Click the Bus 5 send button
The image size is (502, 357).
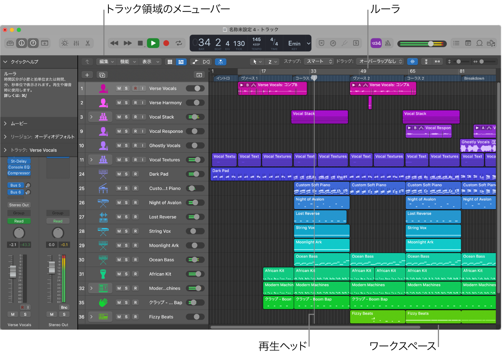[16, 185]
